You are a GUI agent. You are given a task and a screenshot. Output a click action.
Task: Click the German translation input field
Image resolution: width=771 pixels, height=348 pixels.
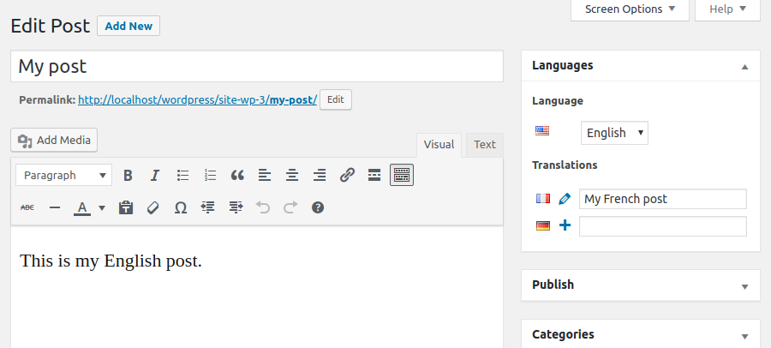(x=662, y=226)
